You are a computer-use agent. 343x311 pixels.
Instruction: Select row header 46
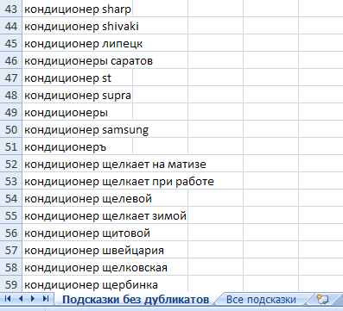(x=11, y=61)
